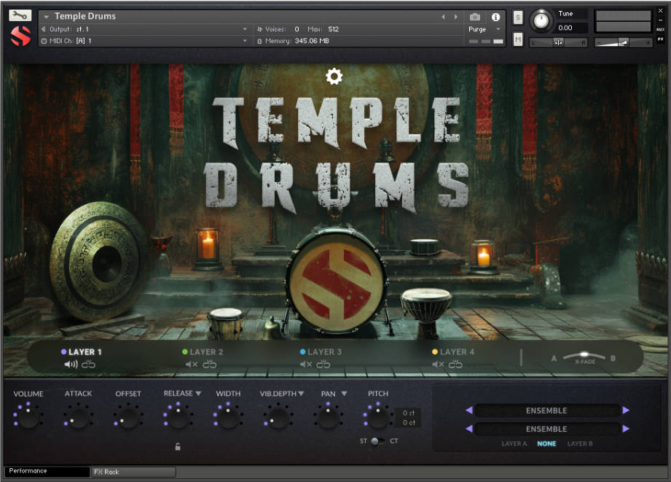Switch to the FX Rack tab
This screenshot has width=671, height=482.
point(133,472)
